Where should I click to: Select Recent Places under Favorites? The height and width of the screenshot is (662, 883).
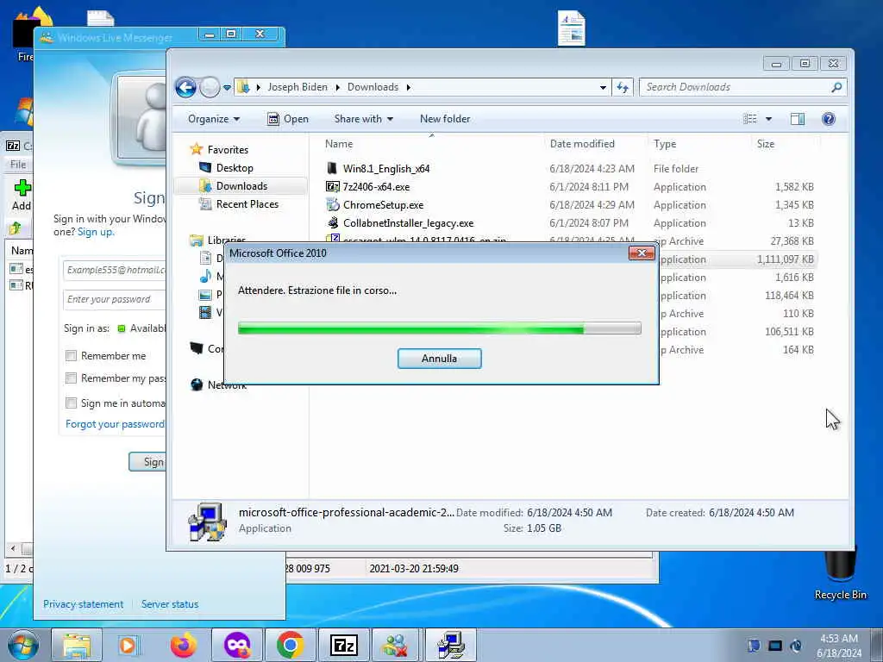(x=247, y=204)
